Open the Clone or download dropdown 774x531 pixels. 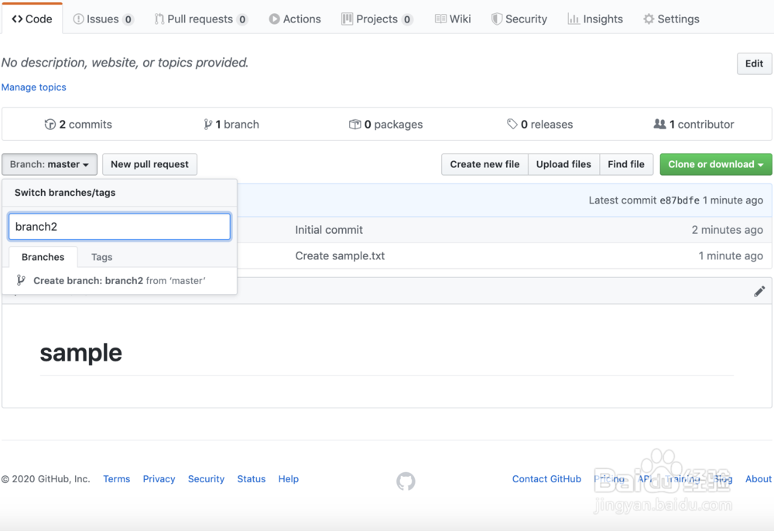click(715, 164)
